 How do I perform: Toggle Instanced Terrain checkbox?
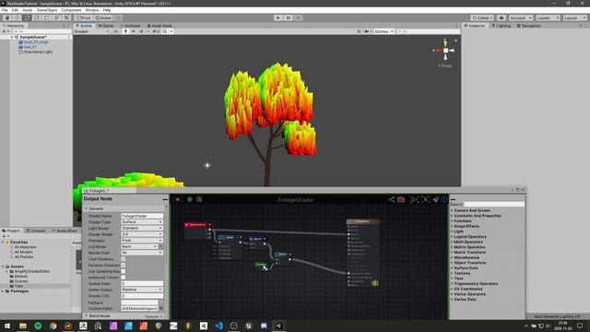[x=123, y=278]
